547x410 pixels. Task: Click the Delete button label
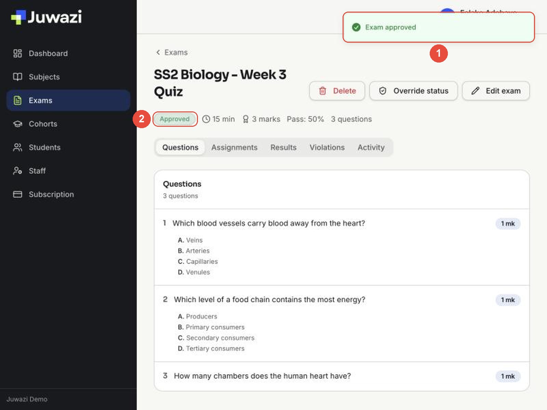click(344, 91)
